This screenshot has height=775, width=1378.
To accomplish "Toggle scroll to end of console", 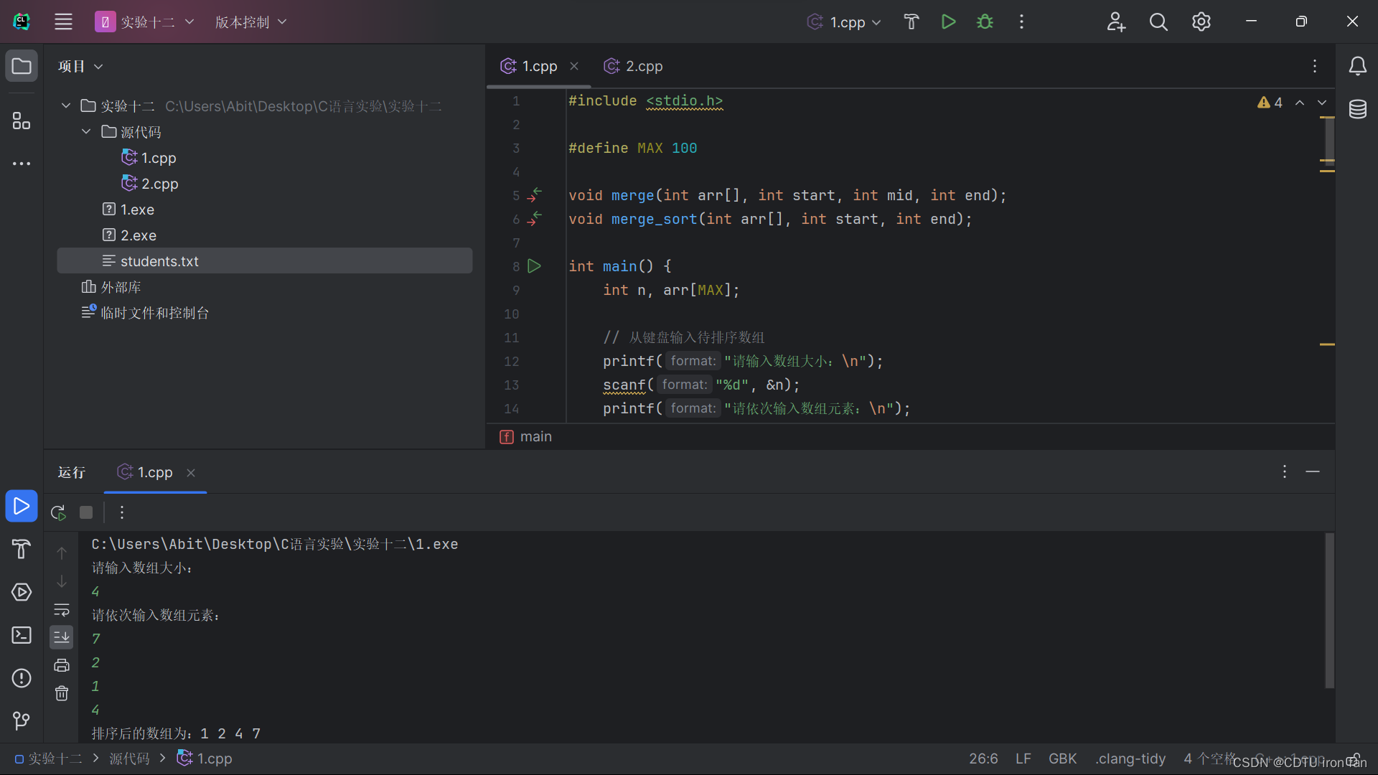I will [62, 637].
